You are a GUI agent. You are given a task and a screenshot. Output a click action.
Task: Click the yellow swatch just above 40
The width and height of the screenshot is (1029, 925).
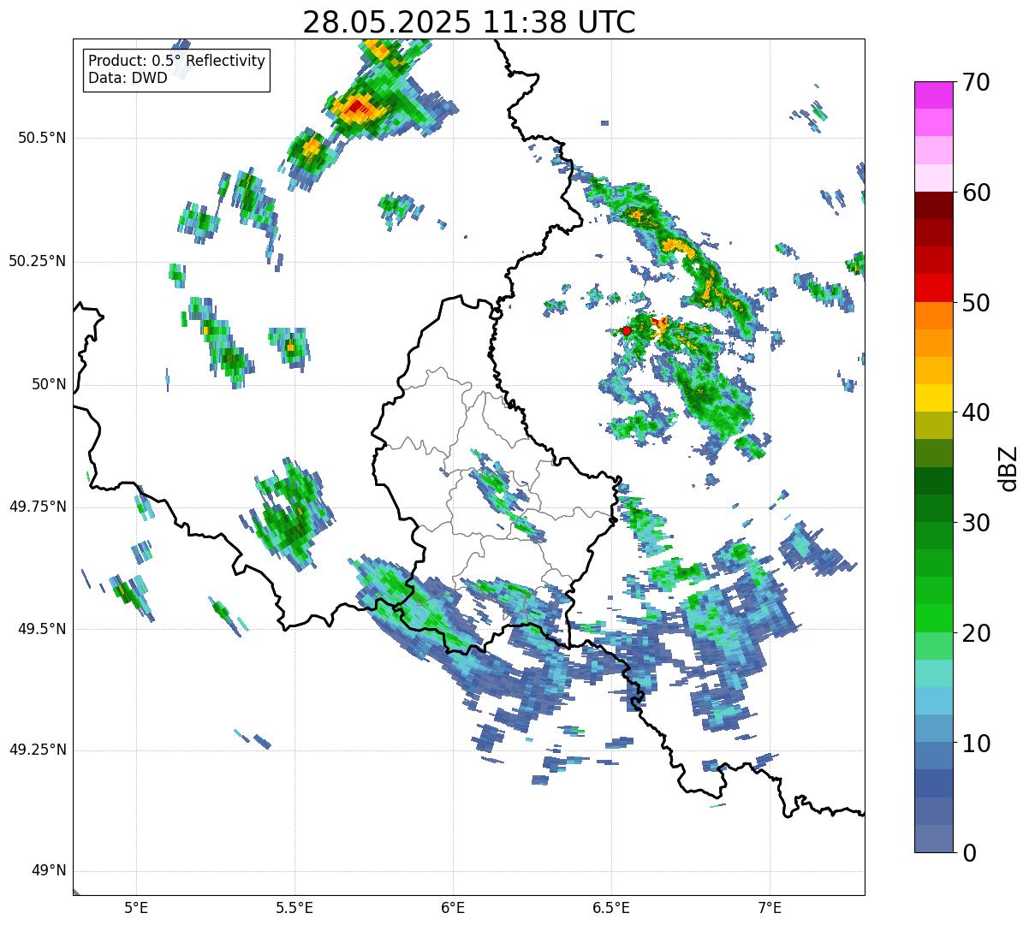coord(933,399)
